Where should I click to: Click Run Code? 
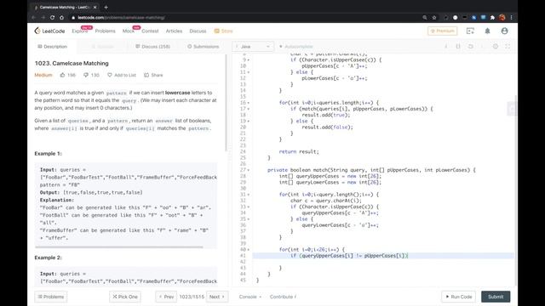point(458,297)
